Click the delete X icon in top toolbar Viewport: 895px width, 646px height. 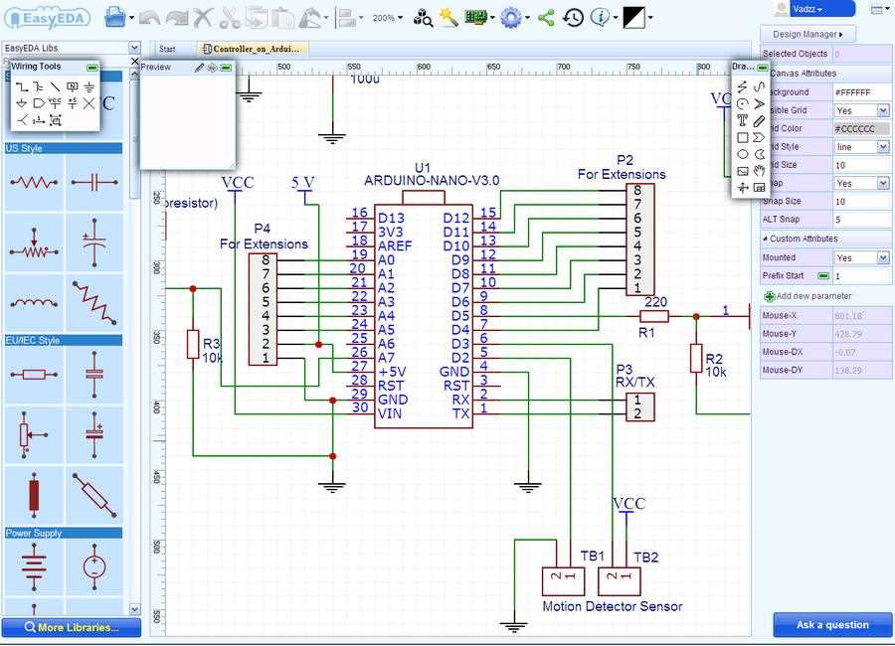[202, 18]
